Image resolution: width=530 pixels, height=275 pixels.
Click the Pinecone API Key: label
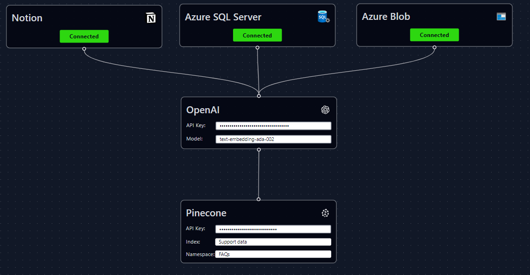click(x=195, y=228)
